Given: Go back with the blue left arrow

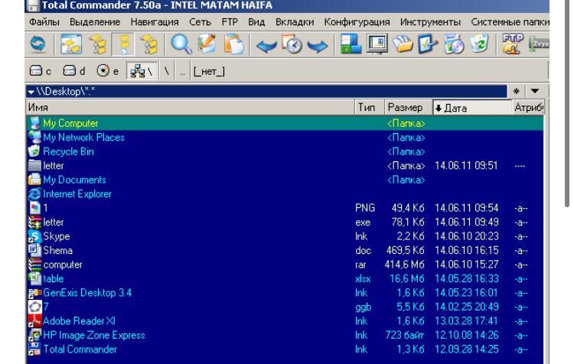Looking at the screenshot, I should [x=266, y=46].
